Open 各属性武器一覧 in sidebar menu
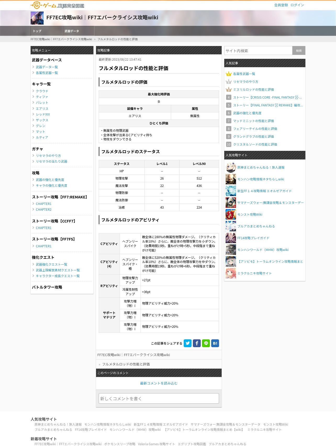 [x=47, y=73]
